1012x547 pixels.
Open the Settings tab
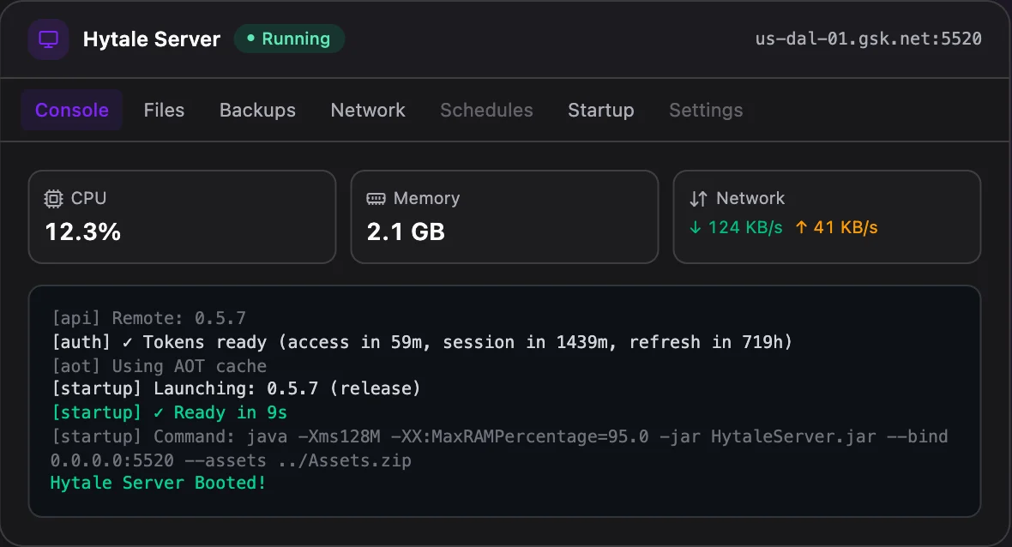tap(706, 111)
